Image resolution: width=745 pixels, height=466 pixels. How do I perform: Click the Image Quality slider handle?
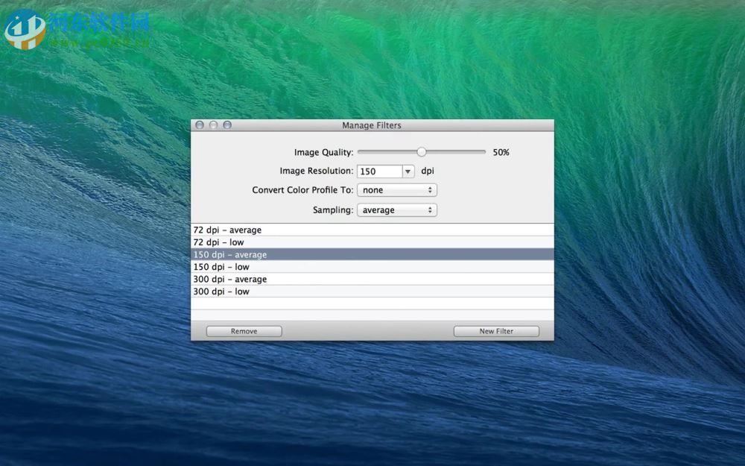[x=422, y=151]
